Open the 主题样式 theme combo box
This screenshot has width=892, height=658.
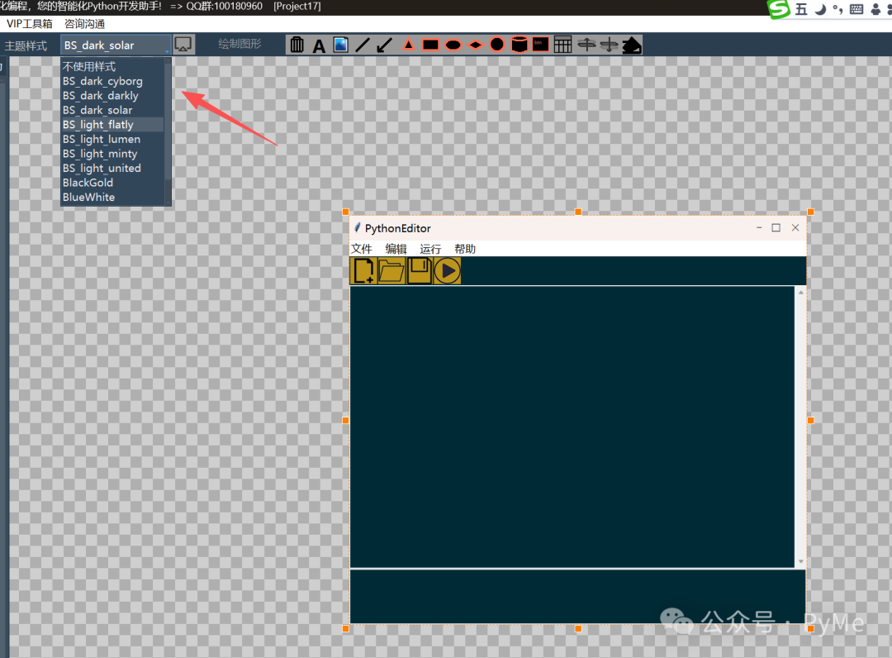click(x=116, y=45)
